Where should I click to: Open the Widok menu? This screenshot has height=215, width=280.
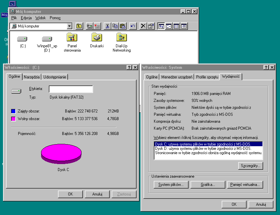click(x=40, y=18)
